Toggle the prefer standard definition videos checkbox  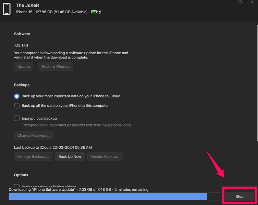coord(16,185)
